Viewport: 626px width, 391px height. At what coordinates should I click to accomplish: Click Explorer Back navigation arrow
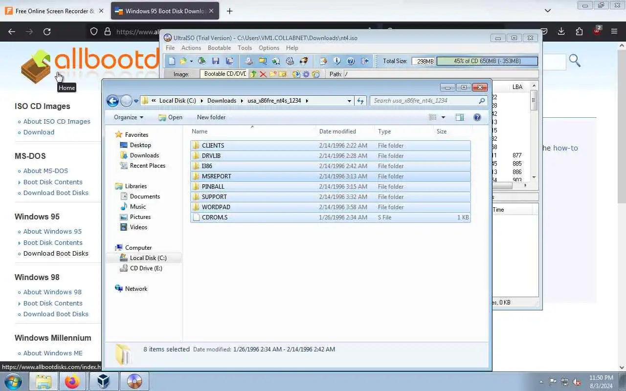click(112, 101)
